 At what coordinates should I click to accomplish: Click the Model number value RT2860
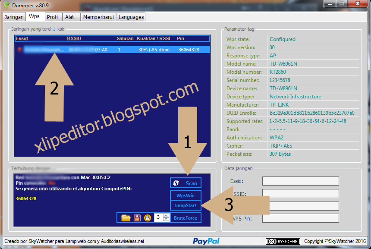[x=278, y=72]
